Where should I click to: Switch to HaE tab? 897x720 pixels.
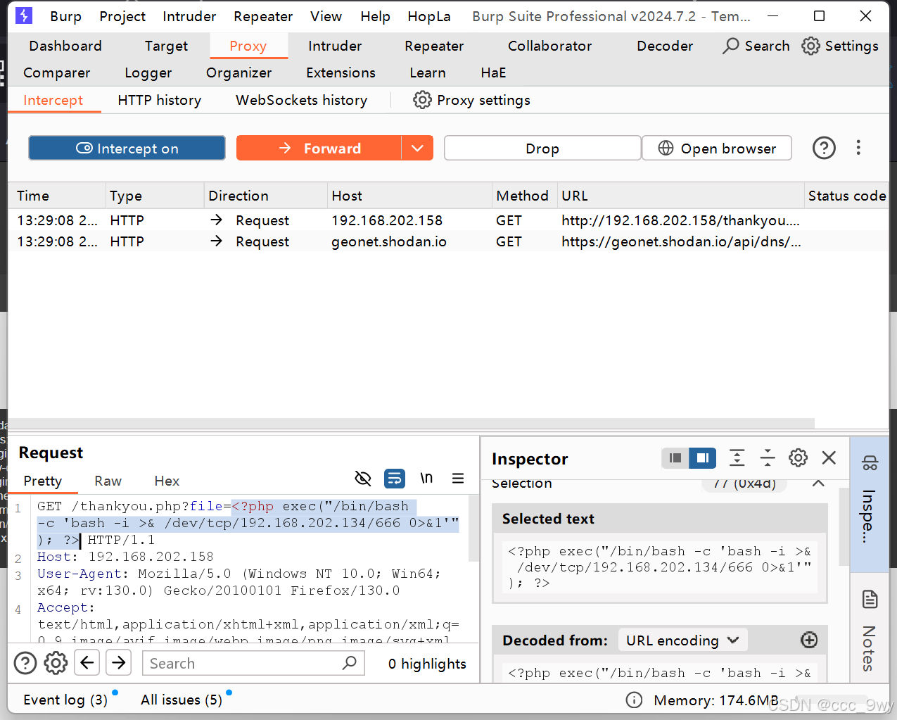point(493,72)
